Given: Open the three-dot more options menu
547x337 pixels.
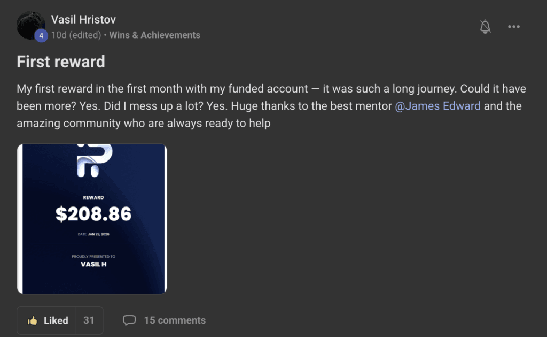Looking at the screenshot, I should click(x=514, y=27).
